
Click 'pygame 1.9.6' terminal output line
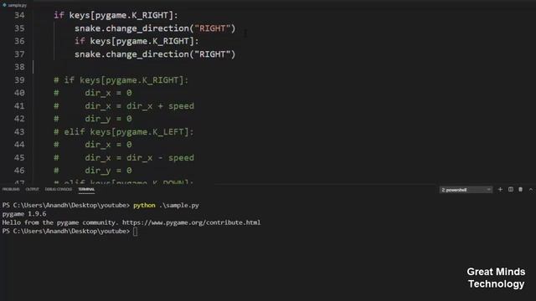(24, 214)
